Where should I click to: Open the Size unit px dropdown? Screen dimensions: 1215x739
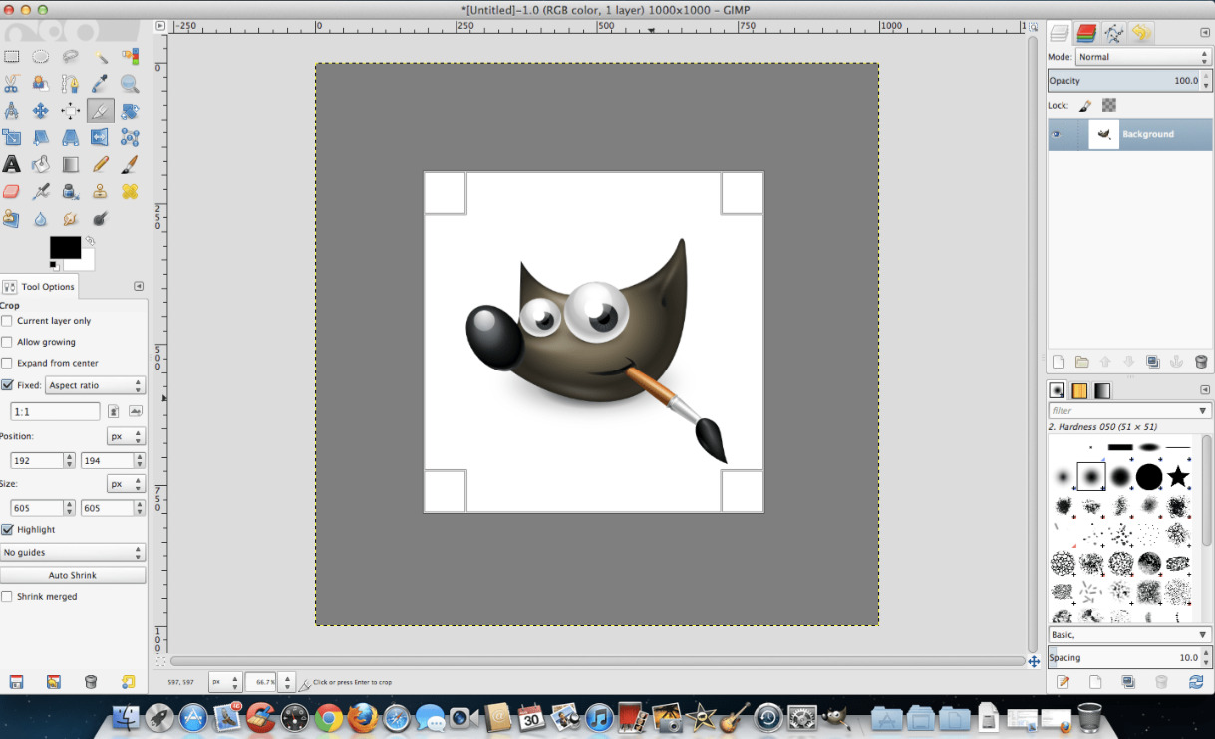[126, 483]
